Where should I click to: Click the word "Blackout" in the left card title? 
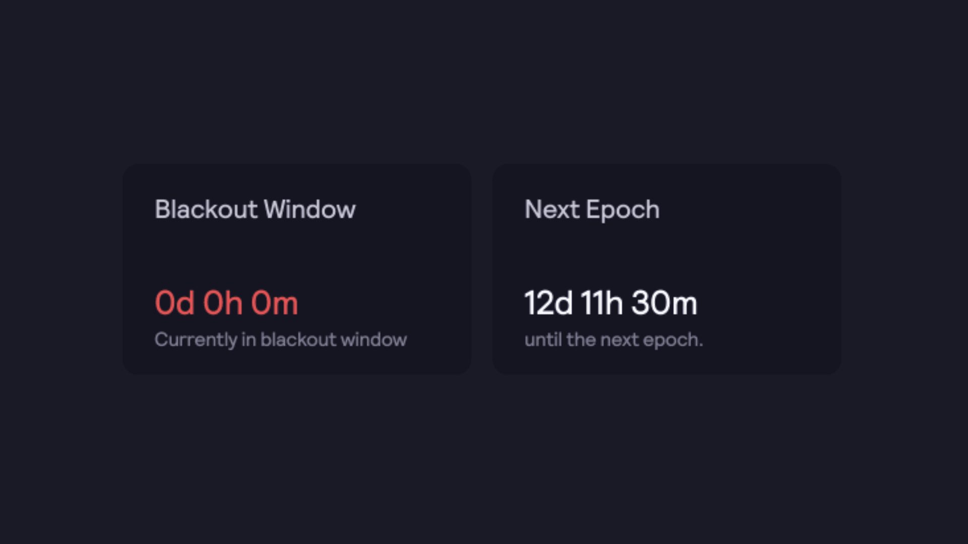click(x=206, y=209)
